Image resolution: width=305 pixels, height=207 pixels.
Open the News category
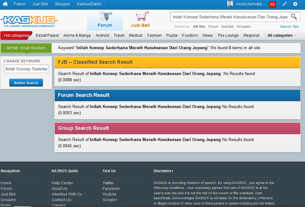(x=208, y=35)
